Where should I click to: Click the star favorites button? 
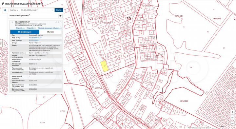(60, 16)
